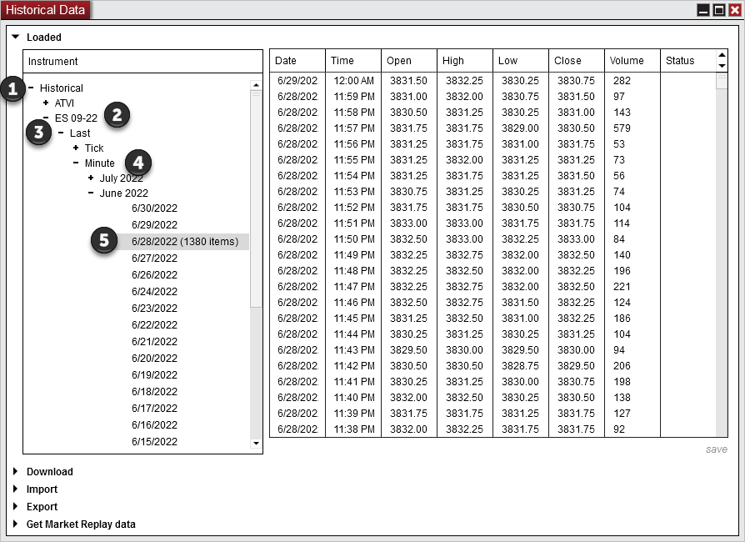Expand the Export section
The image size is (745, 542).
tap(15, 507)
